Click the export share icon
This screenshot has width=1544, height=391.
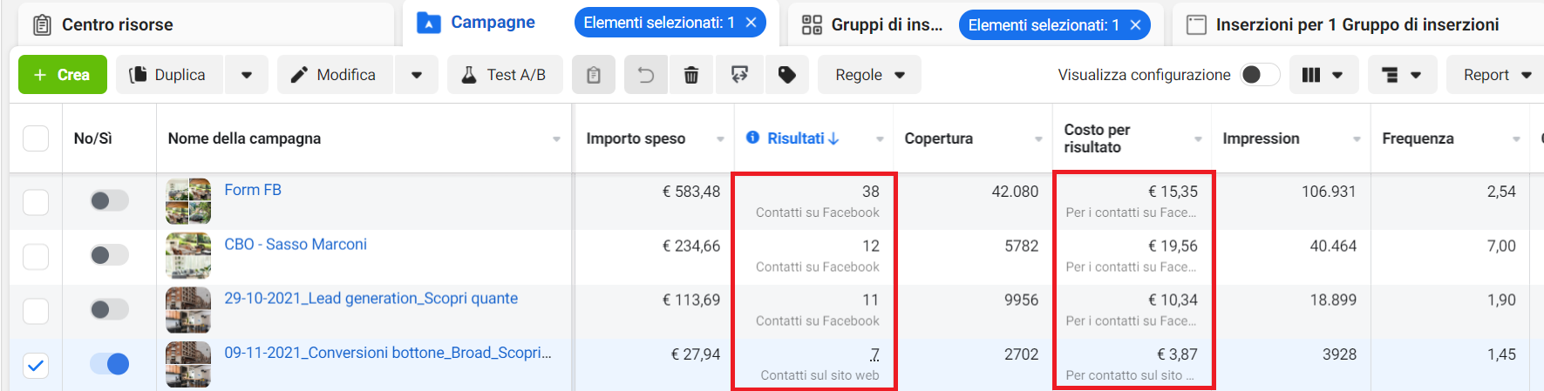(739, 75)
